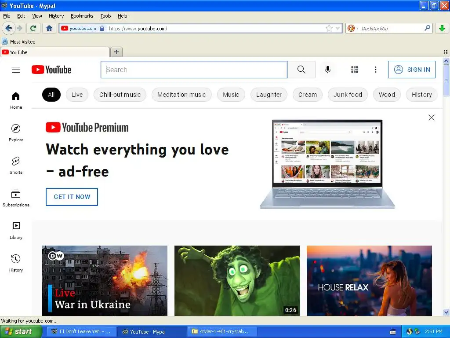Select the Live filter chip
Screen dimensions: 450x338
click(x=77, y=95)
